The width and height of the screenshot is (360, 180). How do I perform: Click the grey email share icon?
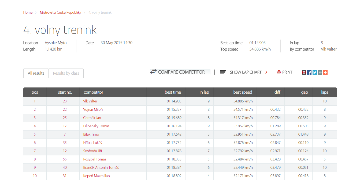pyautogui.click(x=320, y=72)
